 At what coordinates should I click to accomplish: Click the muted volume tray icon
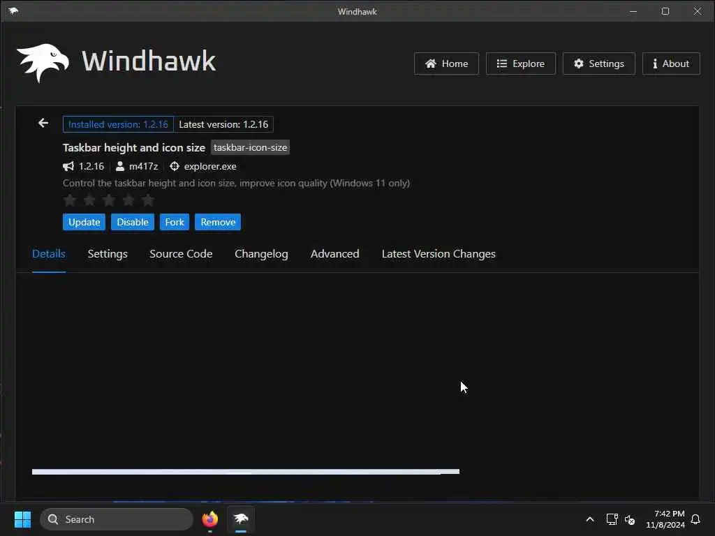tap(630, 519)
